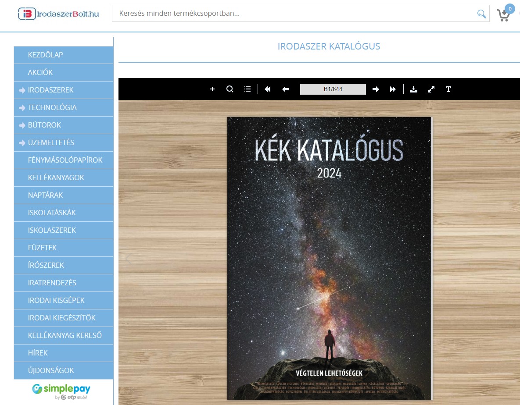Open the ÚJDONSÁGOK menu item
Viewport: 520px width, 405px height.
64,371
